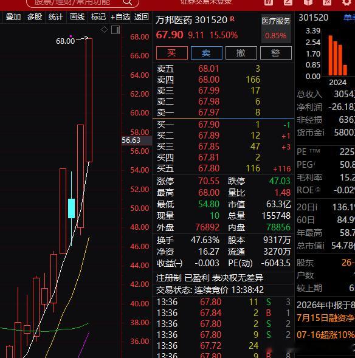
Task: Click the 最低 value 54.80
Action: [x=209, y=204]
